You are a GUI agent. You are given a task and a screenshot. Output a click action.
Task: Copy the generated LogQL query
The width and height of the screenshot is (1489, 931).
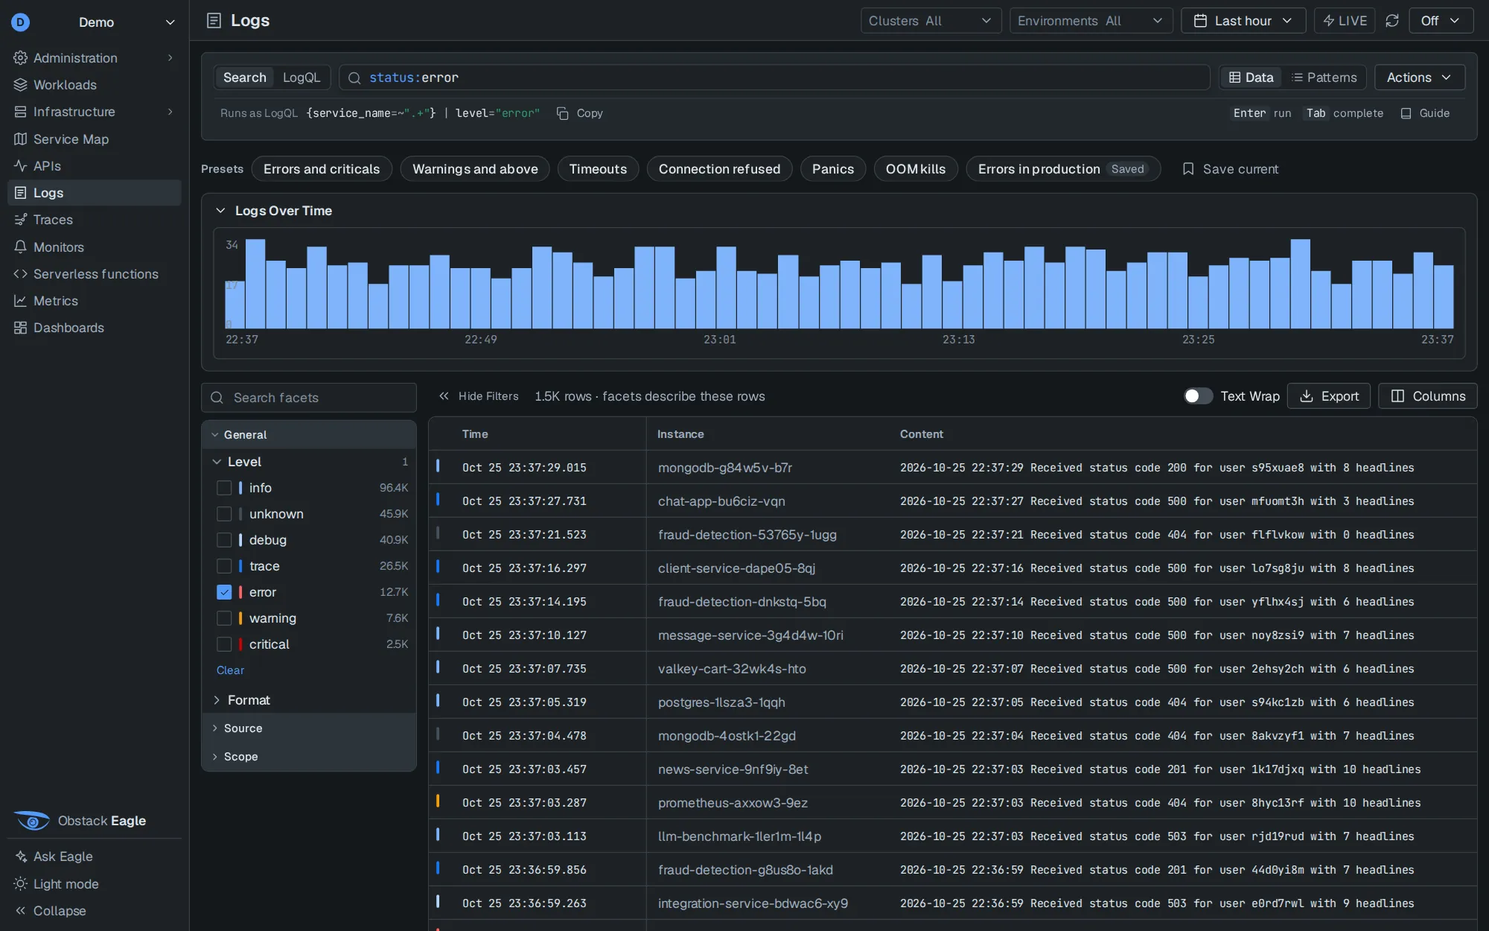580,113
